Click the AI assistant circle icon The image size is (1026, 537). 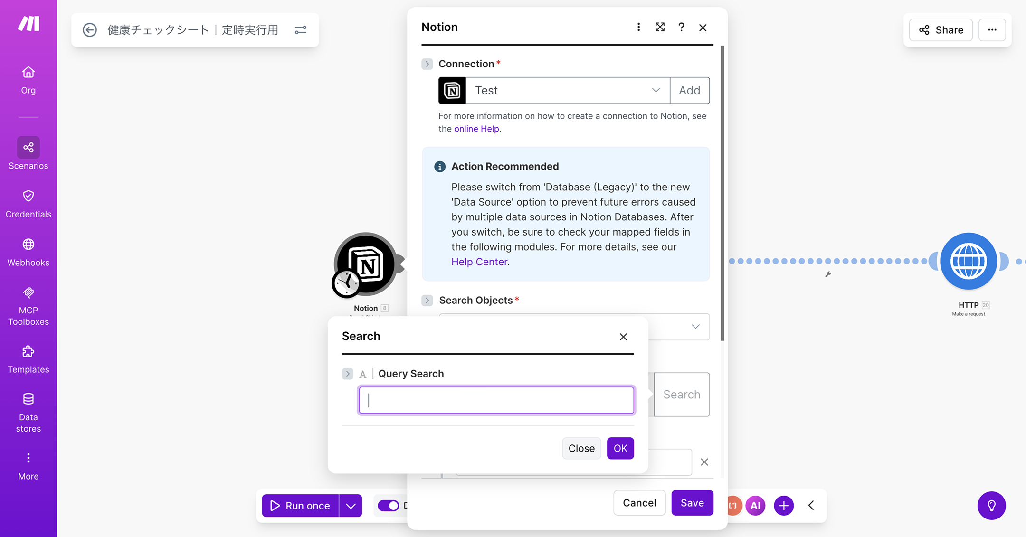pos(755,506)
